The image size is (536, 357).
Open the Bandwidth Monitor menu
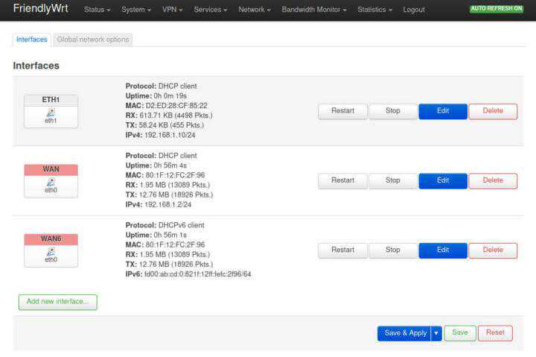[x=314, y=10]
